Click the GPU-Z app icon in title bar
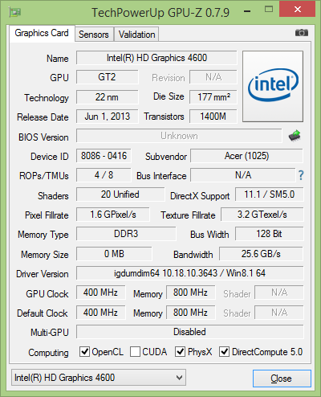The width and height of the screenshot is (321, 397). coord(15,12)
